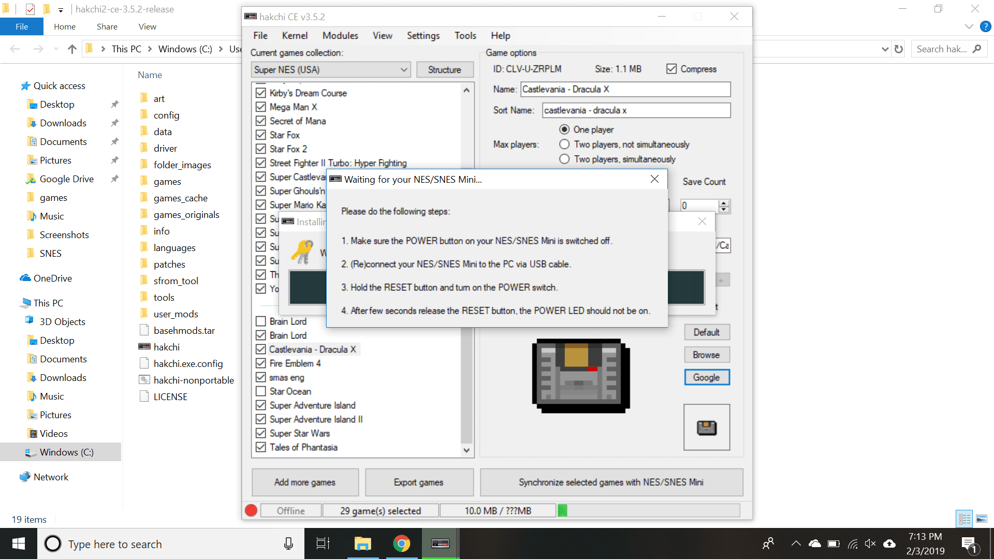Select the One player radio button

564,129
